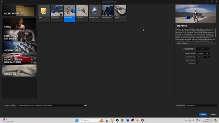Click the taskbar Search box

(x=92, y=120)
